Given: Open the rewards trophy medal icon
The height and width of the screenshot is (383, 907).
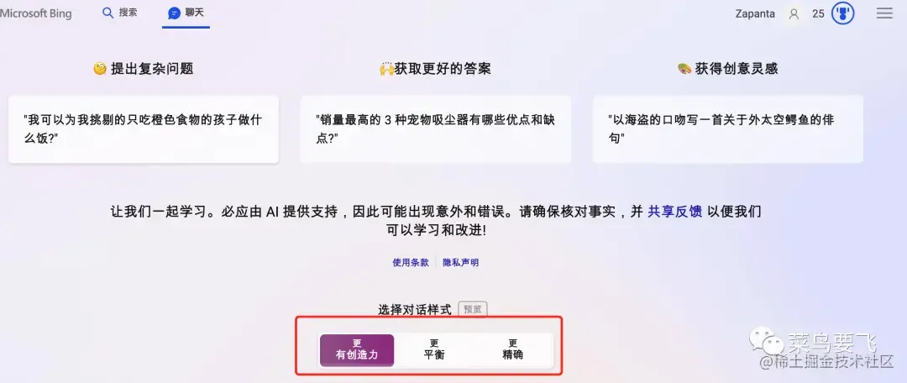Looking at the screenshot, I should (x=843, y=13).
